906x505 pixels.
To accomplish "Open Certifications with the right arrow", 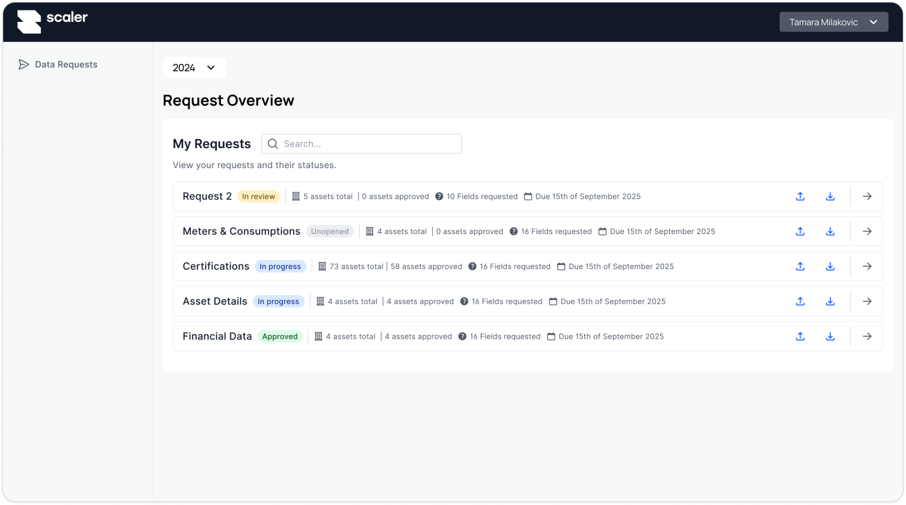I will pyautogui.click(x=867, y=266).
